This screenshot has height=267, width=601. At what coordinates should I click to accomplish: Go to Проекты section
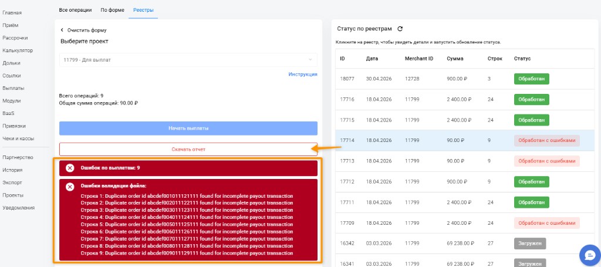click(x=13, y=195)
